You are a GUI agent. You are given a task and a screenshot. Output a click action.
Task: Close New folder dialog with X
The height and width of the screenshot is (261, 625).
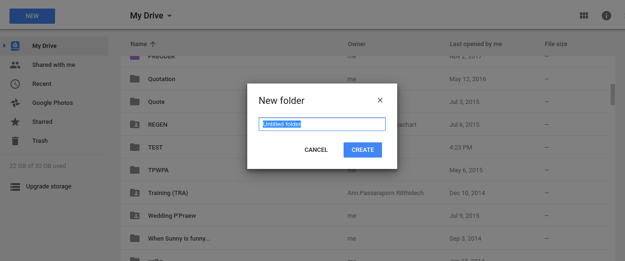pyautogui.click(x=380, y=100)
